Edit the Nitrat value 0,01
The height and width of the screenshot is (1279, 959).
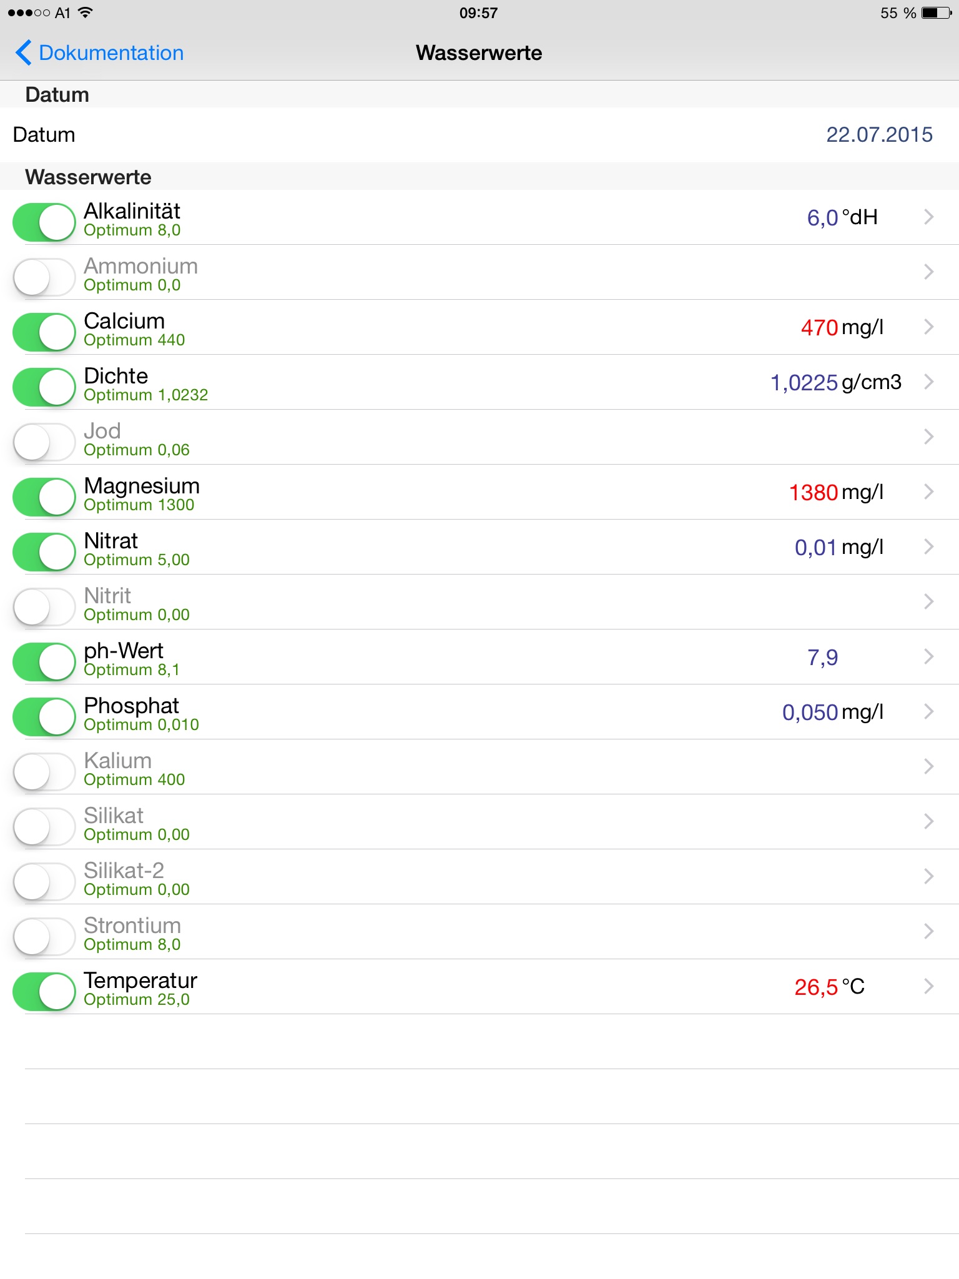(815, 548)
